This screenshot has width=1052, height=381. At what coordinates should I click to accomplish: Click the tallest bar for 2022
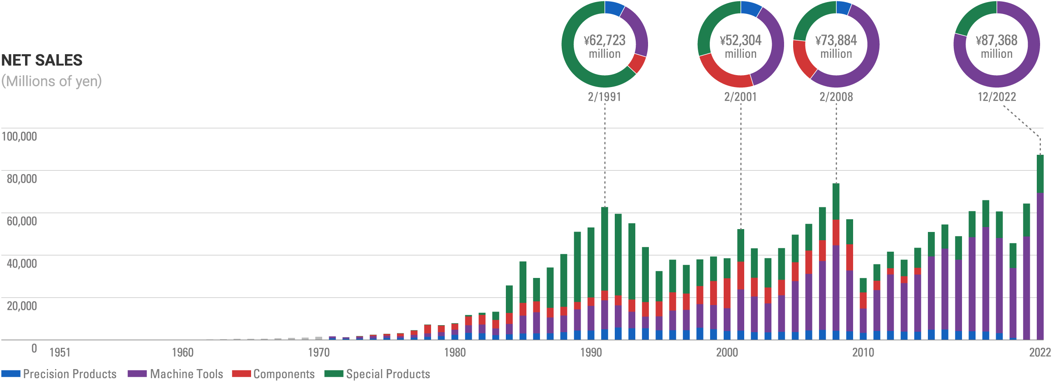[1040, 247]
